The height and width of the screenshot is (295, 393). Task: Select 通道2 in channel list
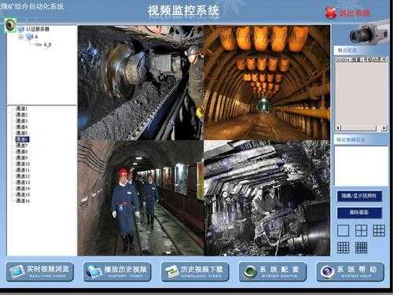(22, 115)
